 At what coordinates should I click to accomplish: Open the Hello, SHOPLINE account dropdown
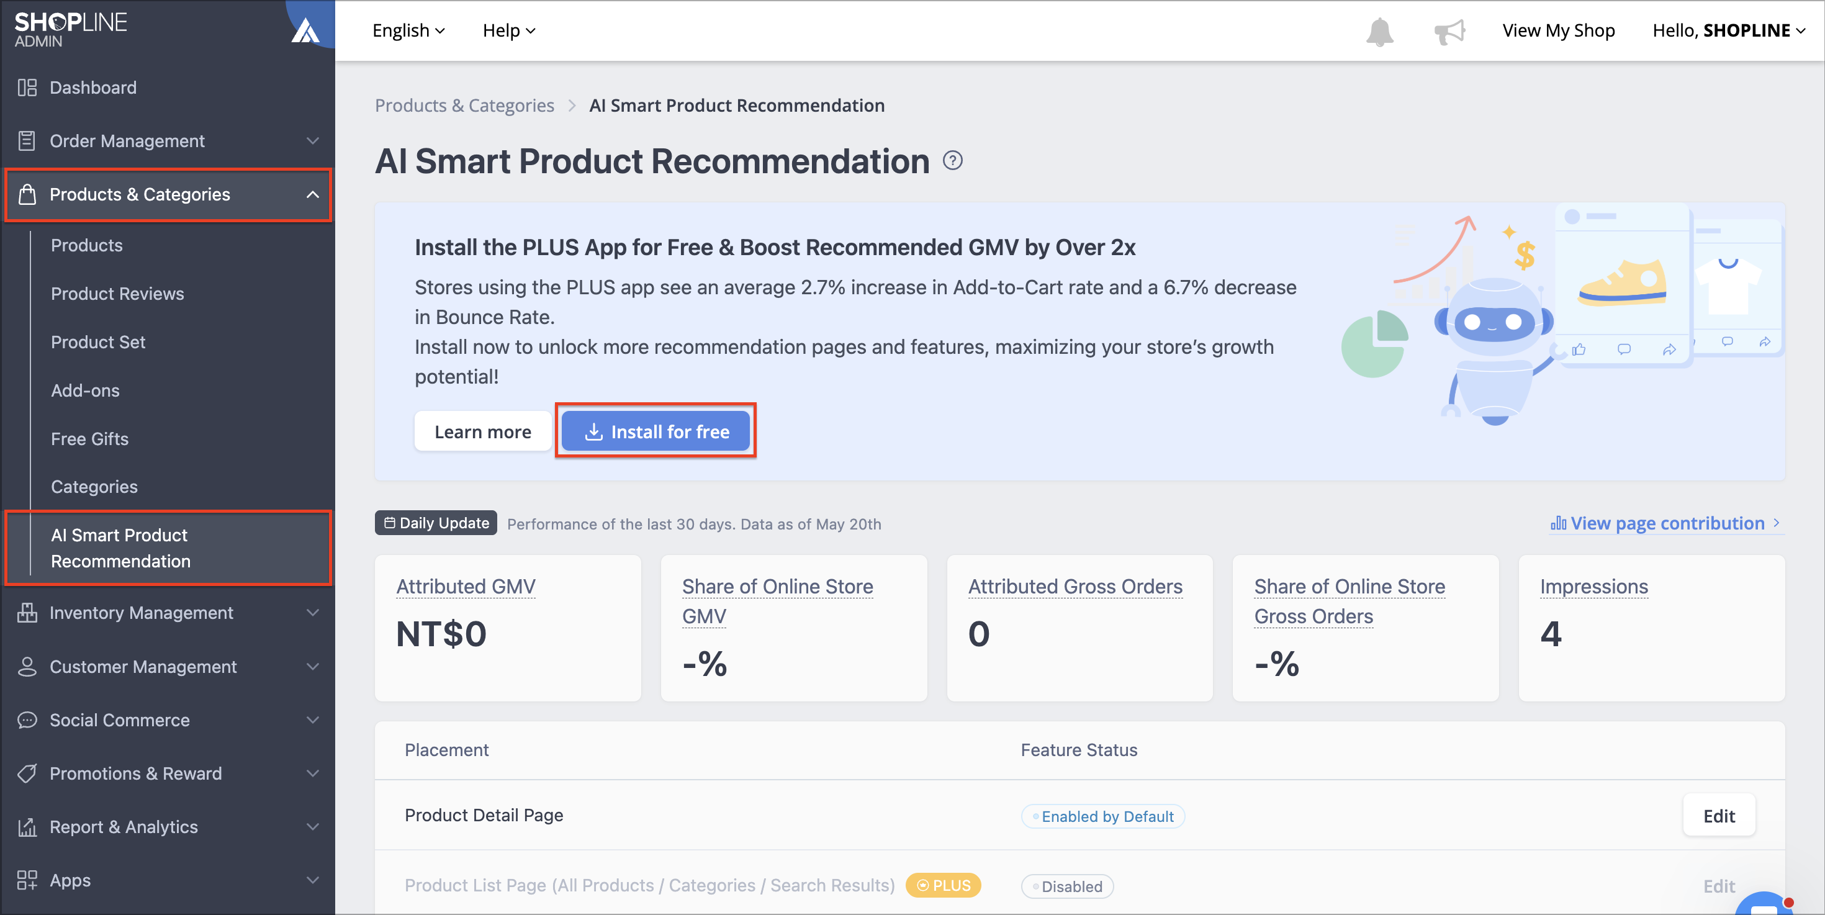pos(1729,30)
